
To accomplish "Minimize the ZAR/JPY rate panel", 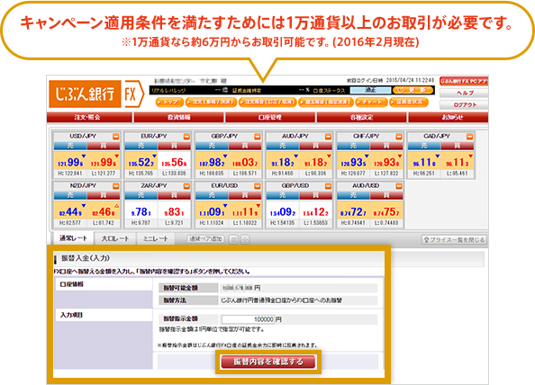I will [x=186, y=186].
